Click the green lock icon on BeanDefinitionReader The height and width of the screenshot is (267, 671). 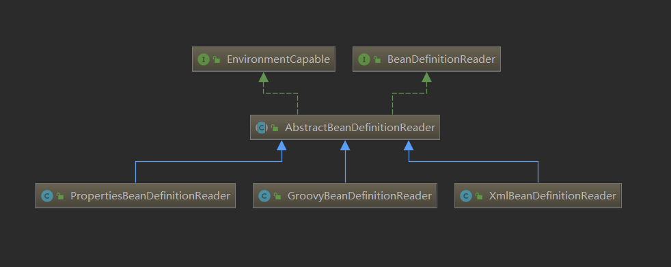coord(377,59)
